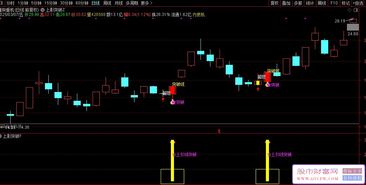Viewport: 366px width, 185px height.
Task: Click the first 突破 money-bag signal icon
Action: (172, 102)
